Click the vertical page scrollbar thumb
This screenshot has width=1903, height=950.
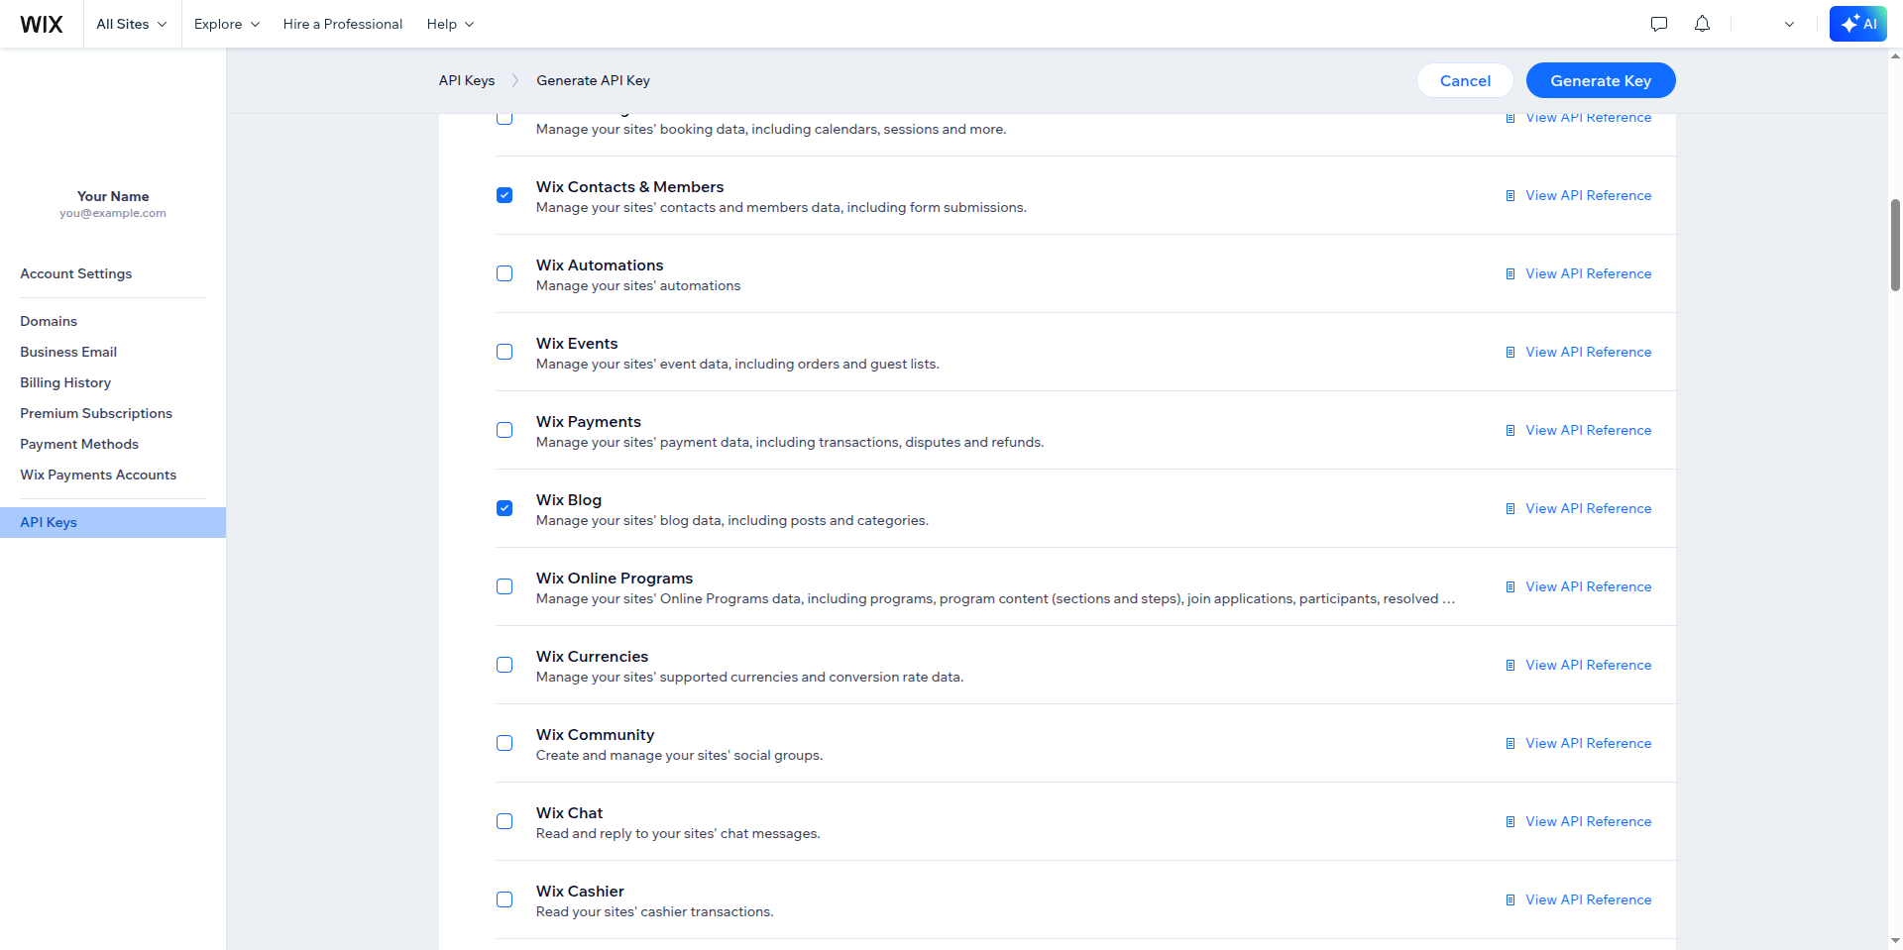[x=1895, y=245]
